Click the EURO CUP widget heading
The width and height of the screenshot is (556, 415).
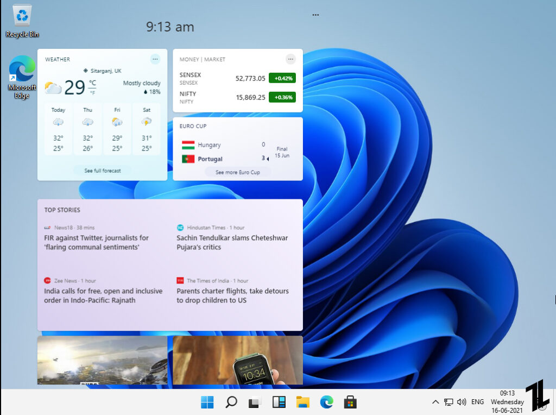coord(193,126)
